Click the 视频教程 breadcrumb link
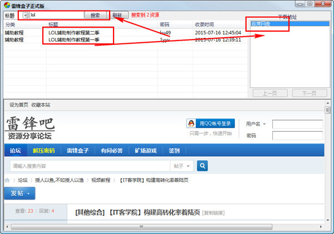The image size is (334, 234). 101,180
